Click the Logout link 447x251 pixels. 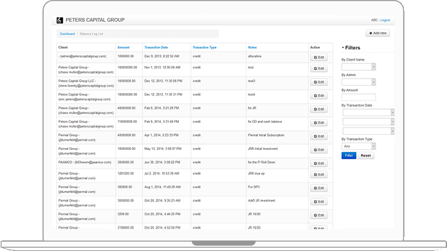pos(385,20)
